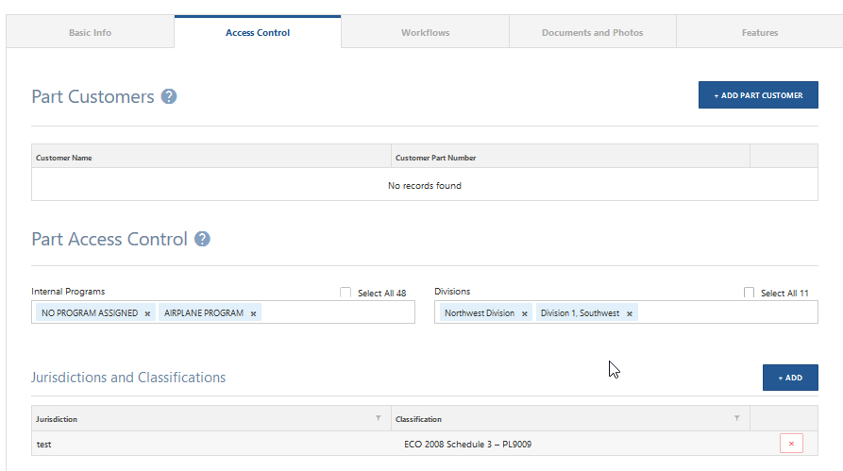Go to Documents and Photos tab
The image size is (843, 471).
pos(593,32)
